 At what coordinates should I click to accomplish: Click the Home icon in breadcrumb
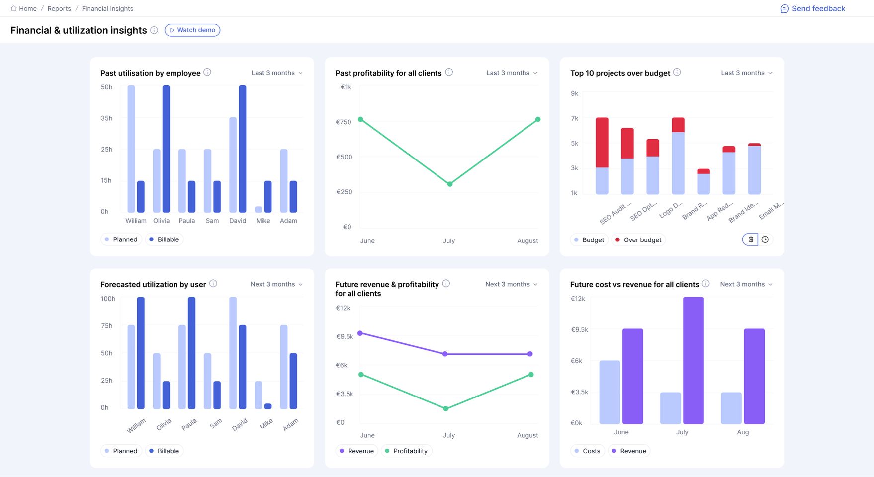pos(14,8)
